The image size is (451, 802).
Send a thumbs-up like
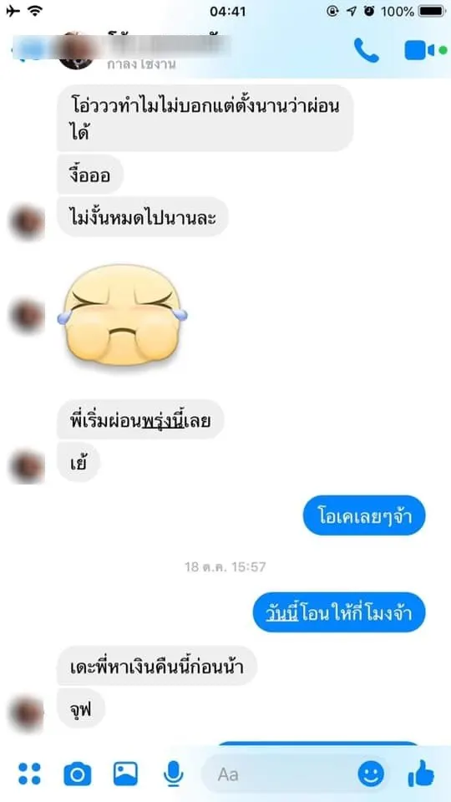(x=421, y=774)
